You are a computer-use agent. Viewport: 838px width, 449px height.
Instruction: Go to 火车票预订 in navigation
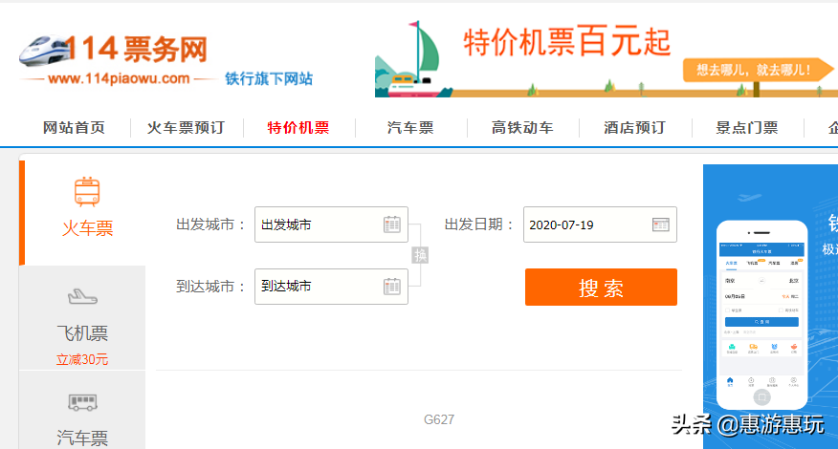tap(186, 128)
